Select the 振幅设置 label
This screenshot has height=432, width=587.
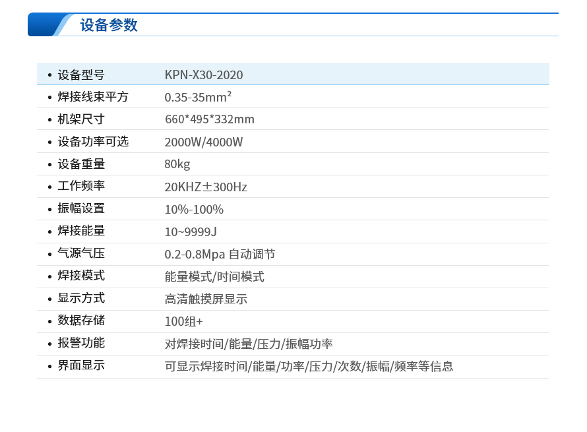81,208
